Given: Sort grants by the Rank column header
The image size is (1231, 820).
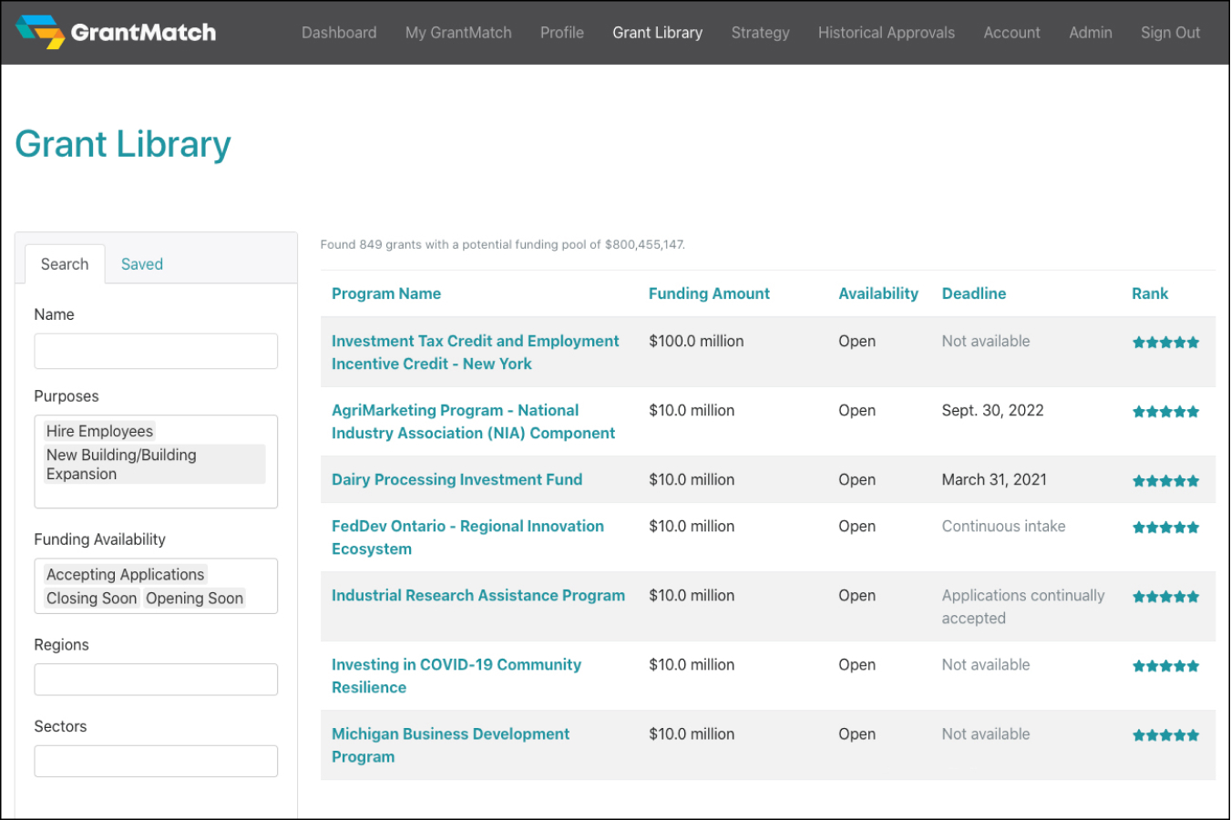Looking at the screenshot, I should 1149,293.
